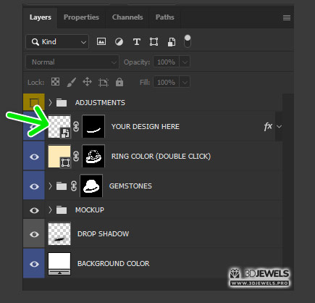Image resolution: width=315 pixels, height=303 pixels.
Task: Select the ADJUSTMENTS folder icon
Action: [x=62, y=103]
